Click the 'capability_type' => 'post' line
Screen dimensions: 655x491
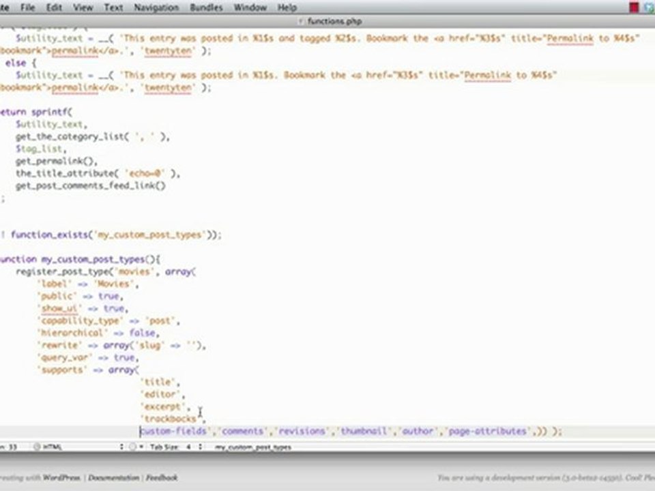pos(108,321)
